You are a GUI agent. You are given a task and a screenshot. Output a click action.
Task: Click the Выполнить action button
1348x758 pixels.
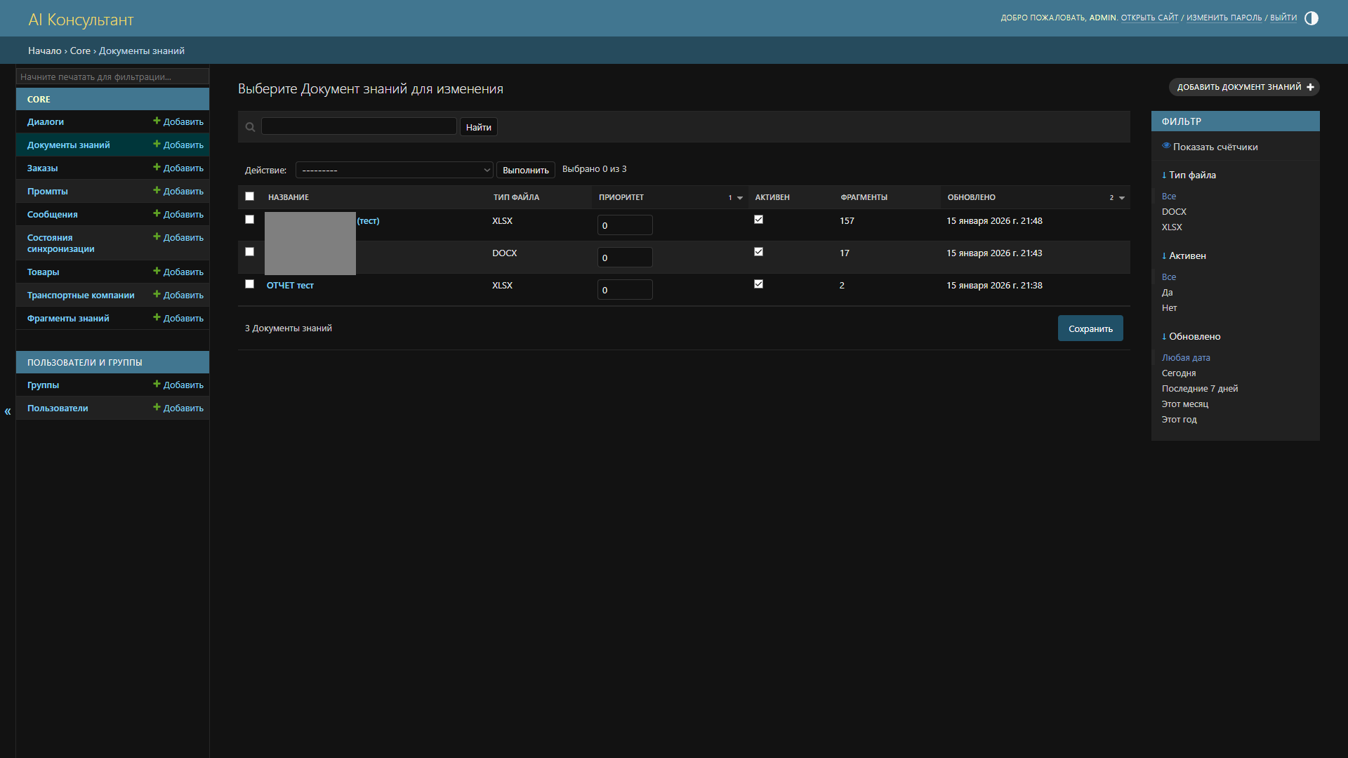526,170
